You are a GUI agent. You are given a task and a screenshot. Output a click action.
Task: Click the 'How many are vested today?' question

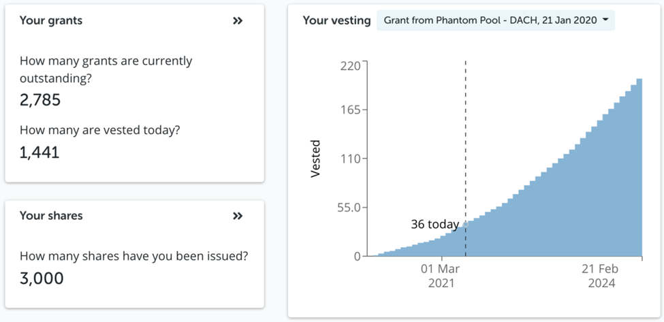[x=99, y=130]
